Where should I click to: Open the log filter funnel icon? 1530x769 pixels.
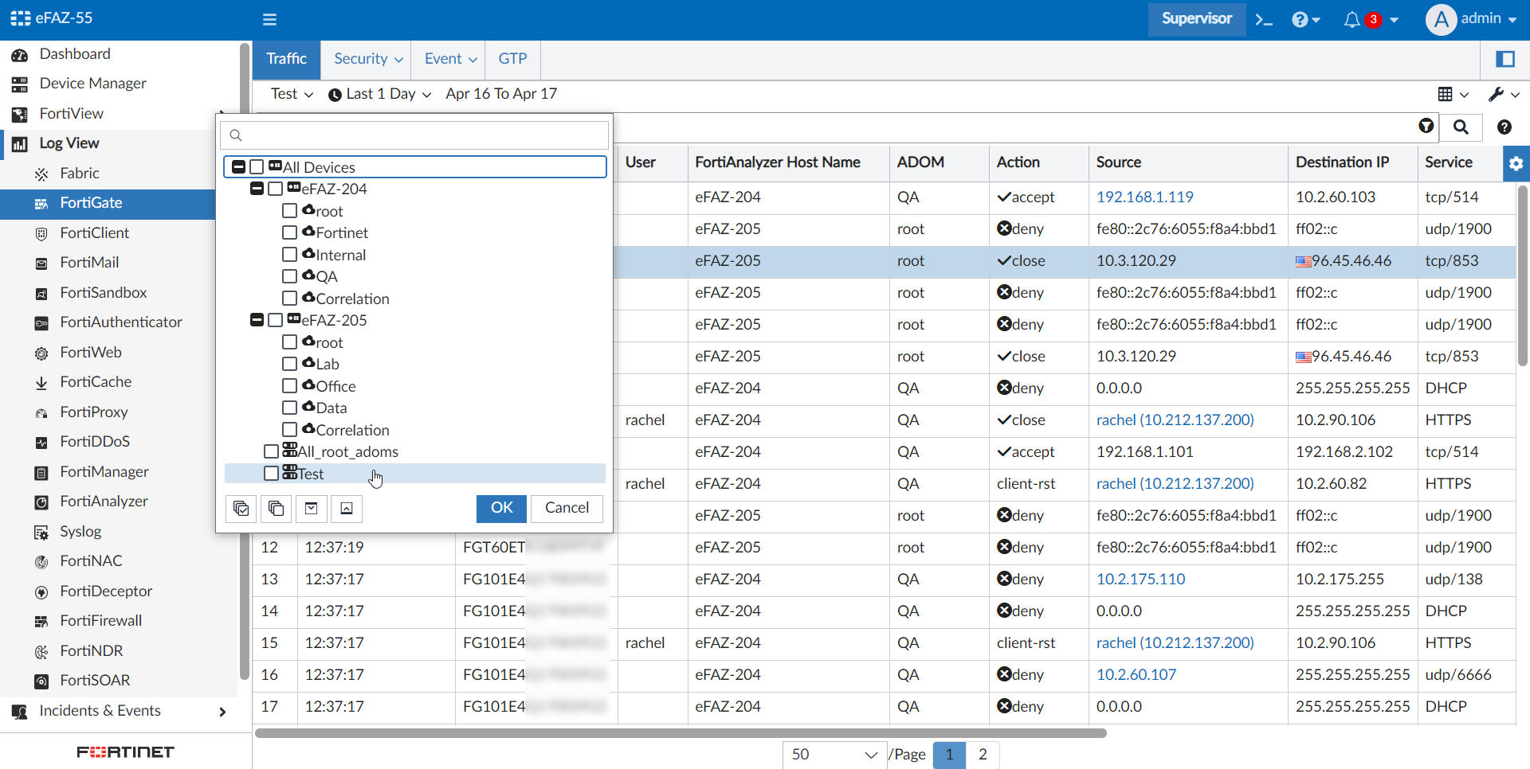point(1426,127)
